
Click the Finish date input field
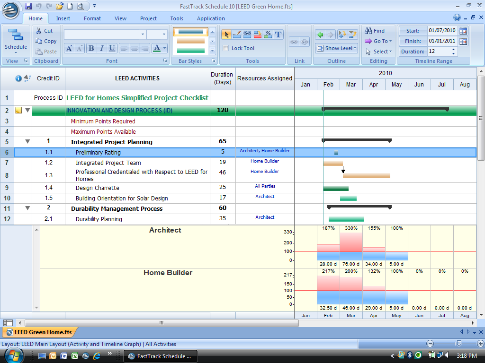coord(441,41)
